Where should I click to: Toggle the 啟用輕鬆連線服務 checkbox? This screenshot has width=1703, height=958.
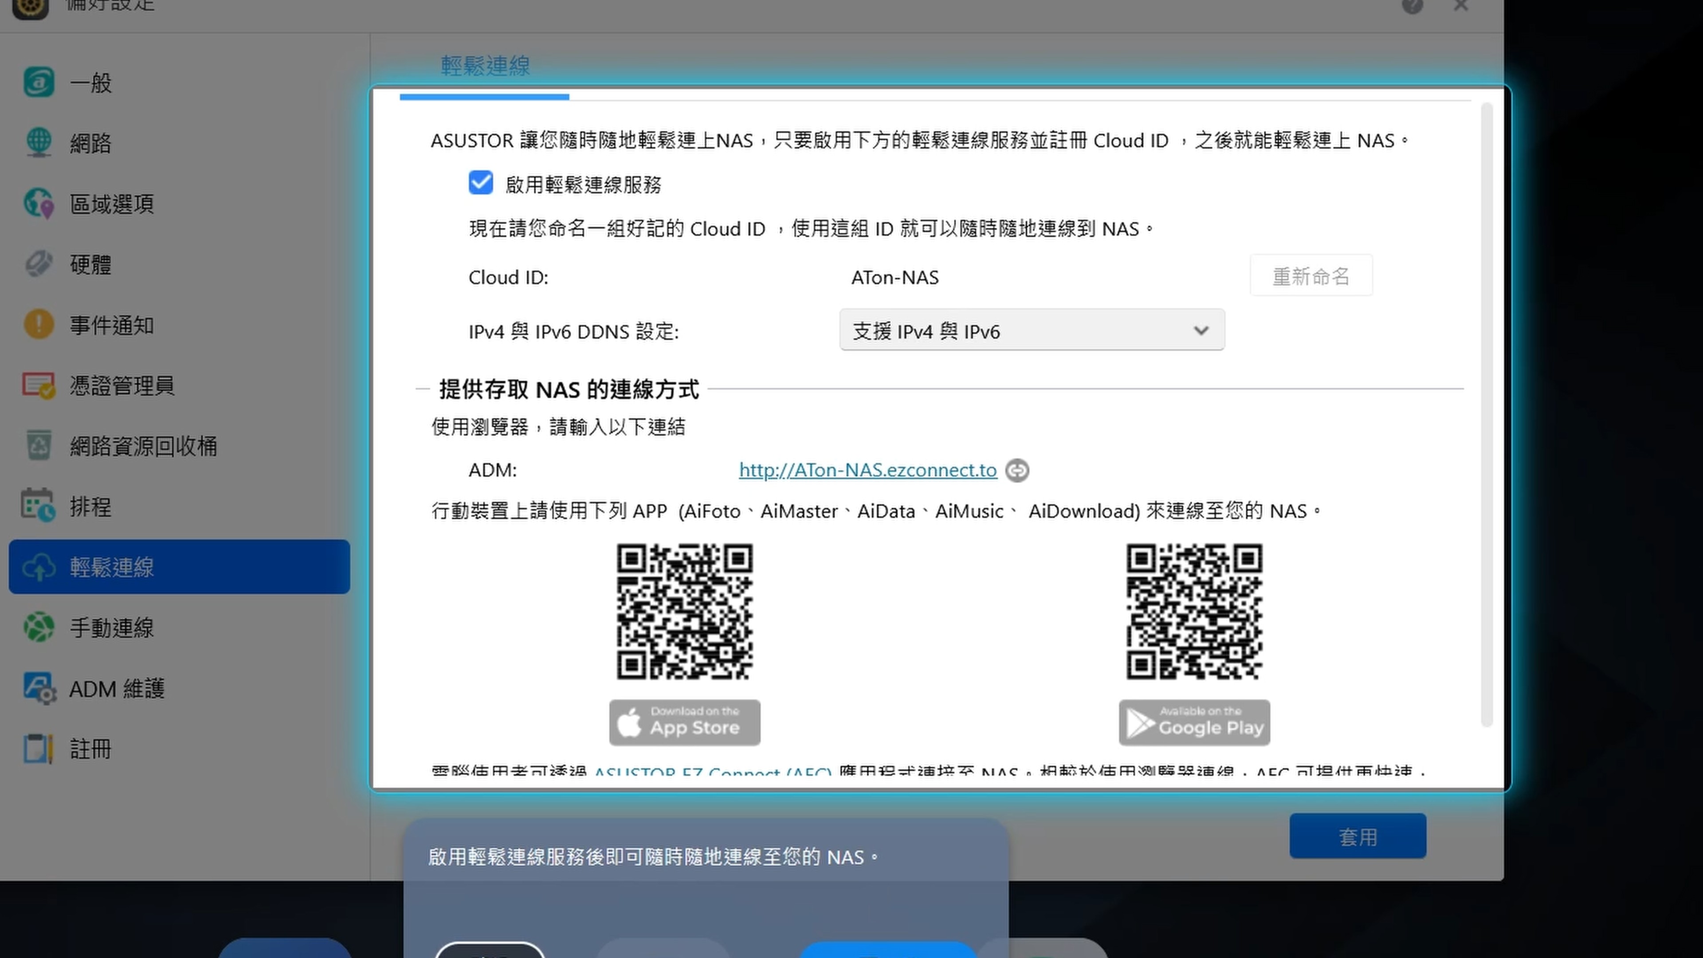[x=481, y=183]
